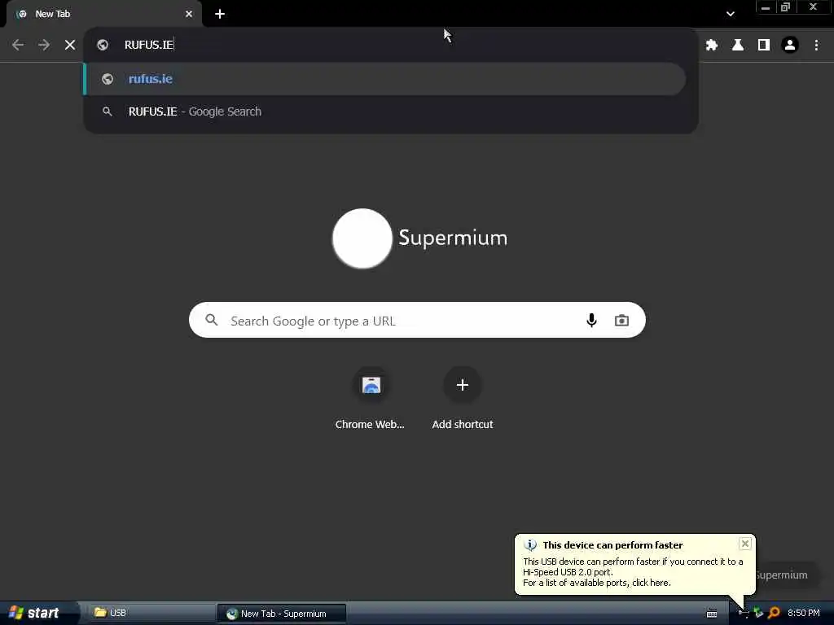Open the Windows start menu
This screenshot has width=834, height=625.
(x=38, y=613)
